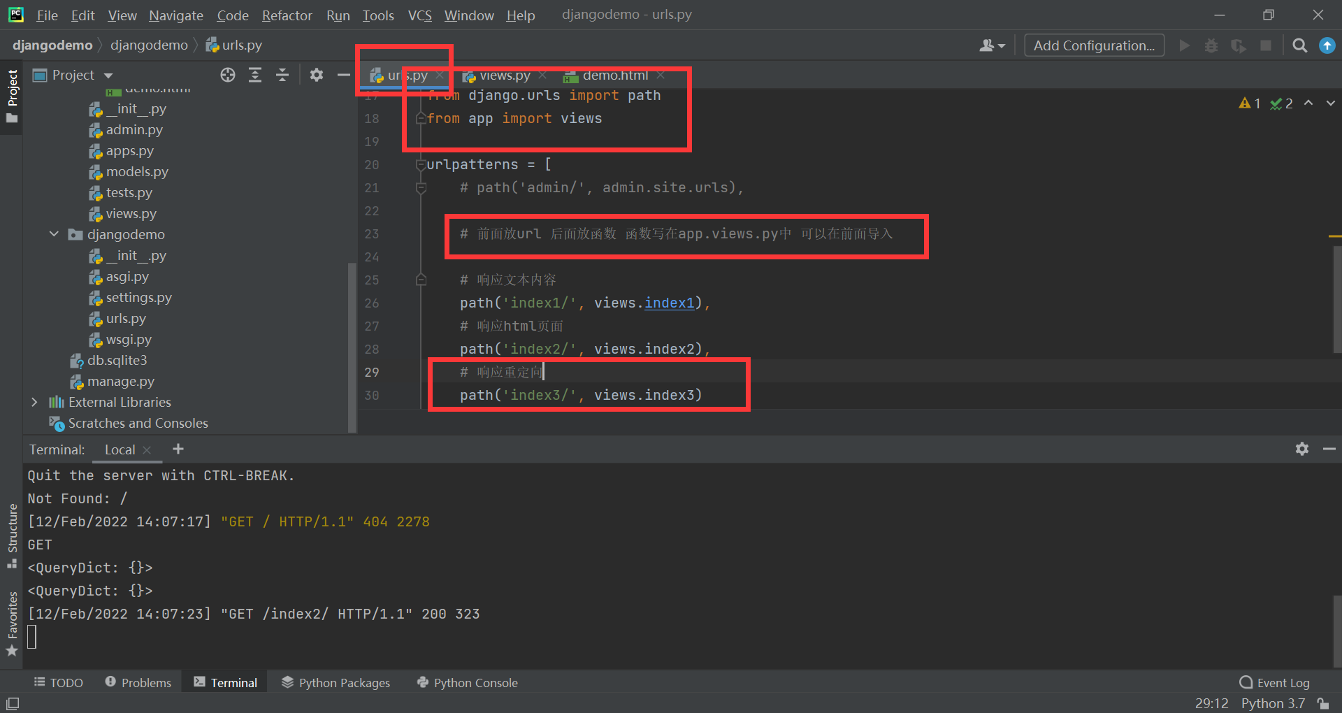Screen dimensions: 1342x713
Task: Close the demo.html editor tab
Action: (x=661, y=75)
